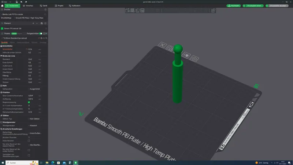Open the Druckbetttyp Smooth PEI Plate dropdown
Screen dimensions: 293x165
(x=29, y=18)
